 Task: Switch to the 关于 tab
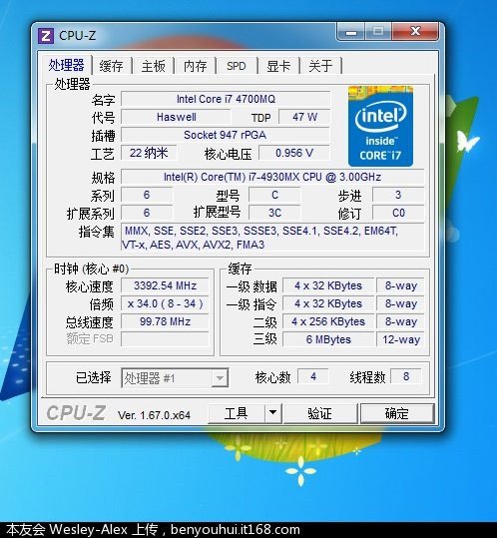(320, 66)
